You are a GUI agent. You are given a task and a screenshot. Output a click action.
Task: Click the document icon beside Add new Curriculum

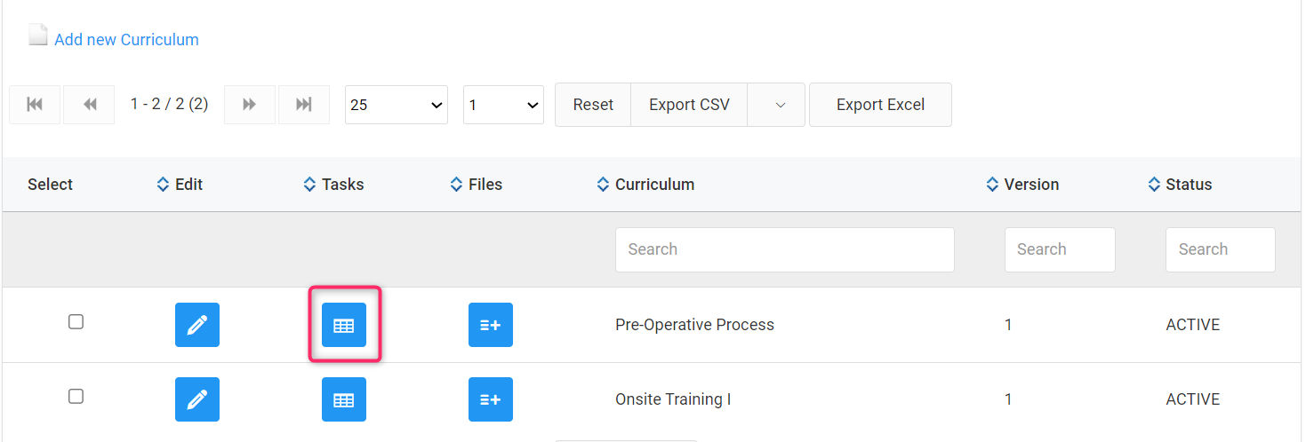[38, 36]
